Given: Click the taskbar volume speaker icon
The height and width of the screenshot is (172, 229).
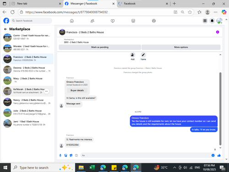Looking at the screenshot, I should tap(185, 168).
